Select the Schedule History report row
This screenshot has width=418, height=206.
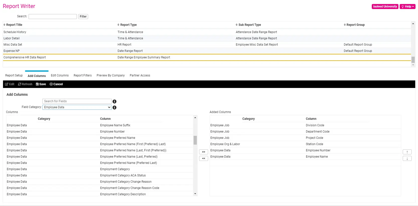click(207, 32)
